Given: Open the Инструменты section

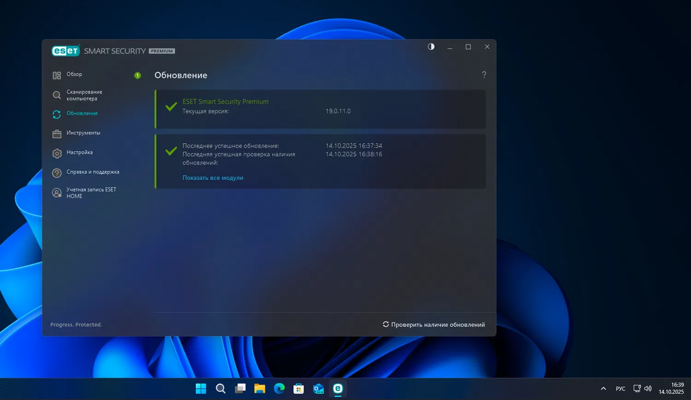Looking at the screenshot, I should coord(83,133).
